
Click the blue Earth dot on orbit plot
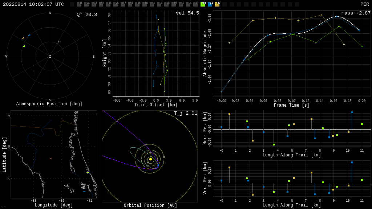point(158,165)
